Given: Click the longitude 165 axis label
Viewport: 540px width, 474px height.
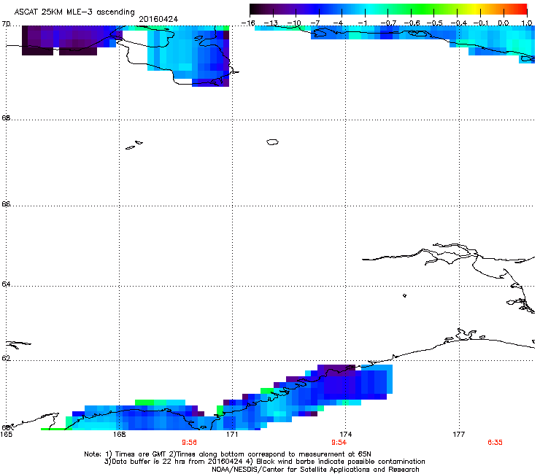Looking at the screenshot, I should 6,435.
